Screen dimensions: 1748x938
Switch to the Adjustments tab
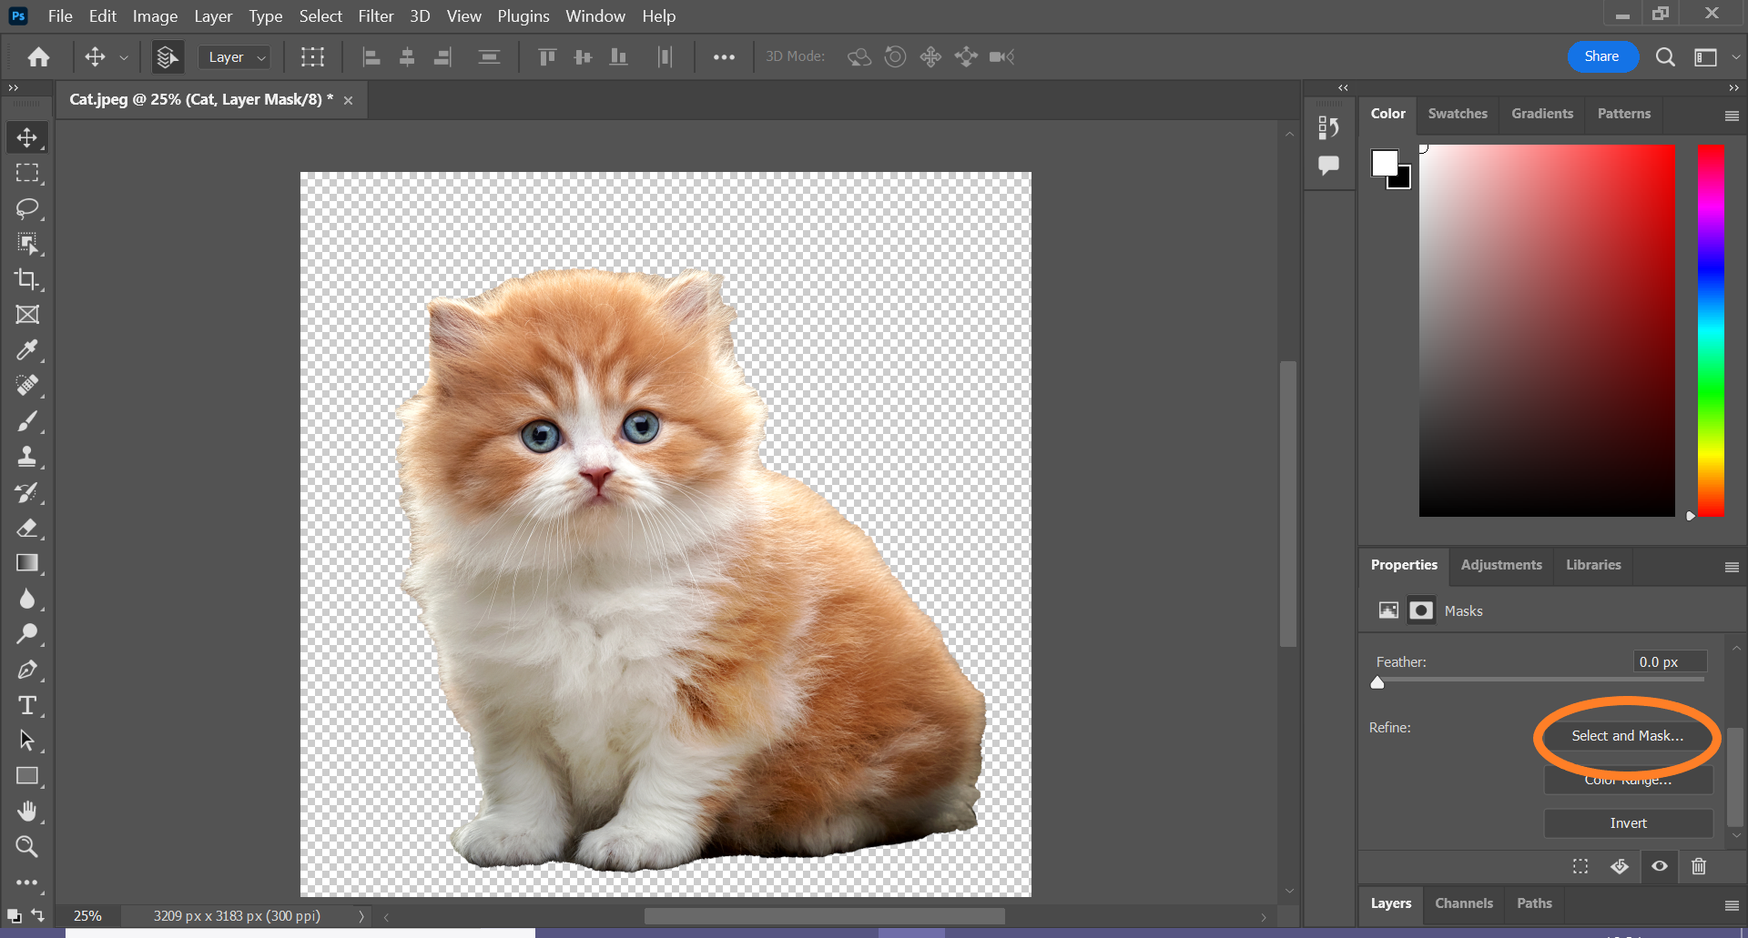(x=1501, y=565)
